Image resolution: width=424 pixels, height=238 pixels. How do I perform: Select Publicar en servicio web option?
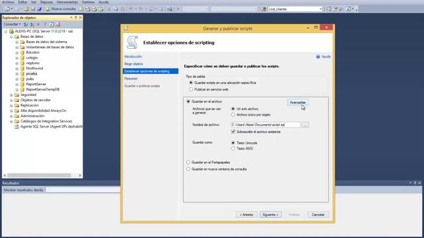tap(191, 89)
